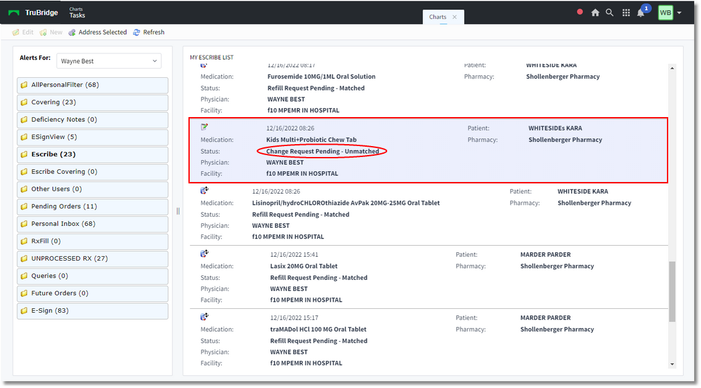701x388 pixels.
Task: Open the WB user avatar
Action: (x=665, y=12)
